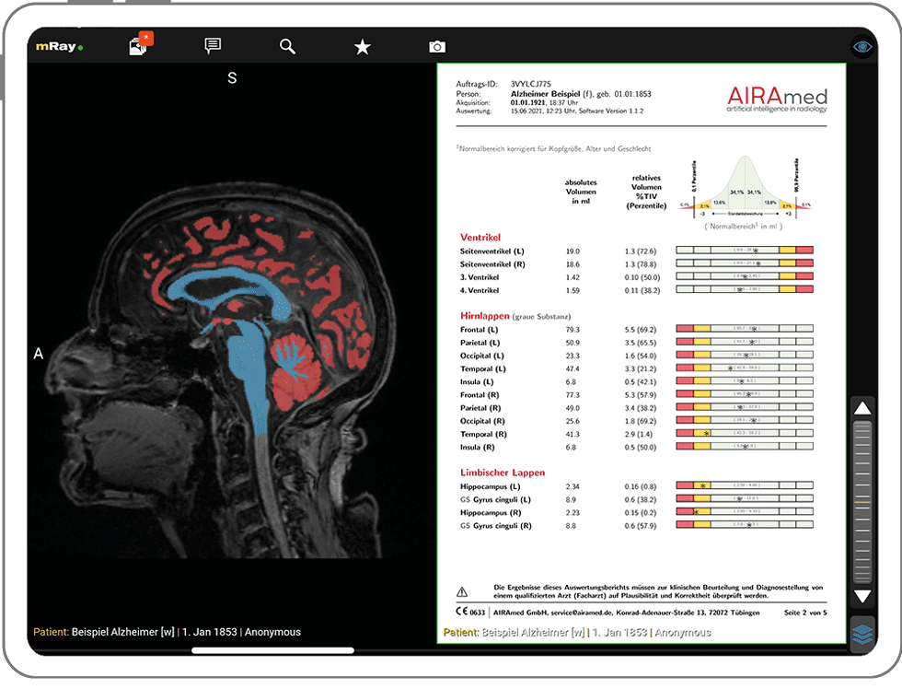
Task: Toggle the eye visibility icon
Action: point(862,47)
